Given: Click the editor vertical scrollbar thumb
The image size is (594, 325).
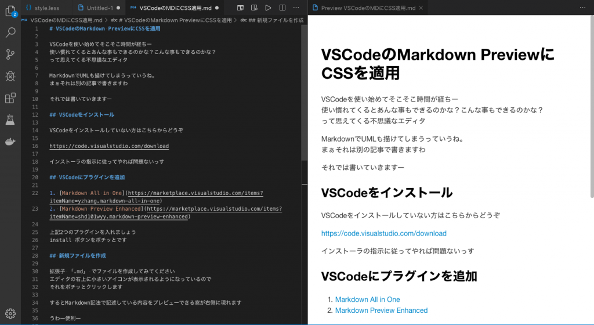Looking at the screenshot, I should 304,92.
